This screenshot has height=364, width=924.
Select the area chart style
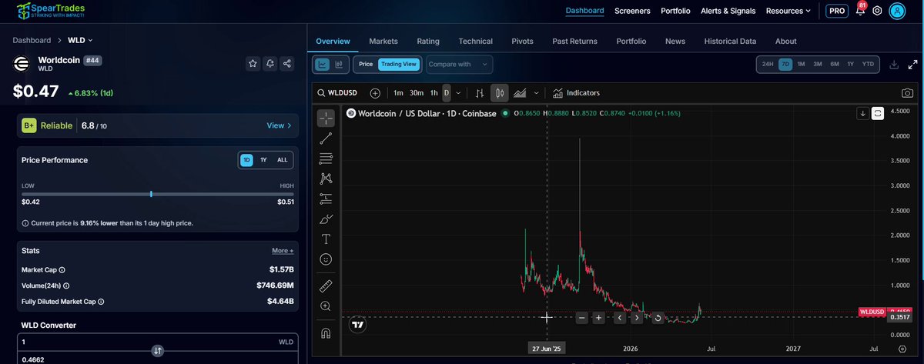click(x=520, y=93)
